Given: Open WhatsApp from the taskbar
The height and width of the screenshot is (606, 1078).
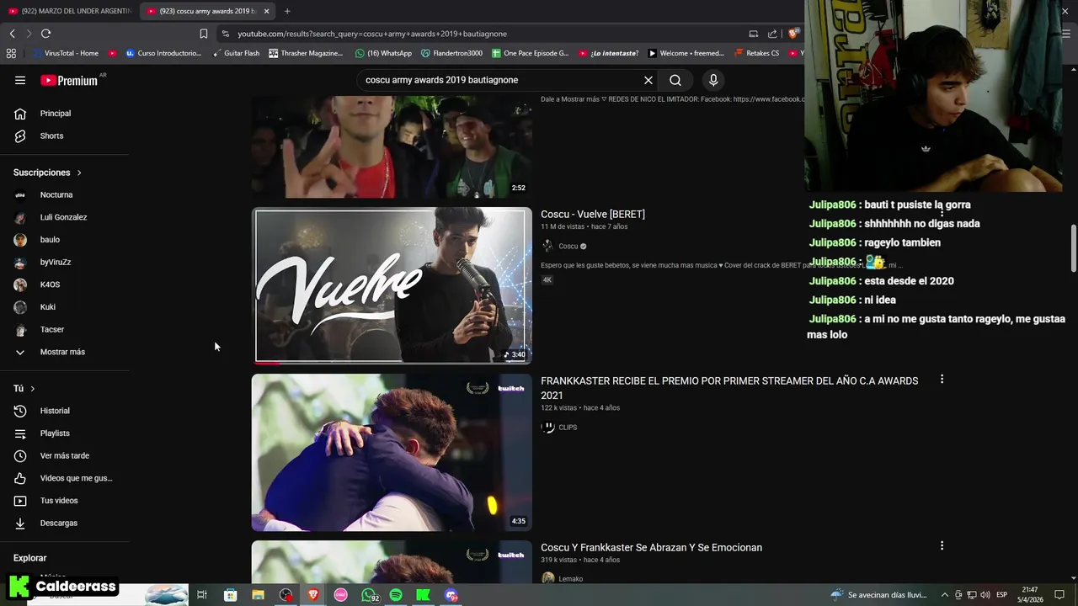Looking at the screenshot, I should pos(369,595).
